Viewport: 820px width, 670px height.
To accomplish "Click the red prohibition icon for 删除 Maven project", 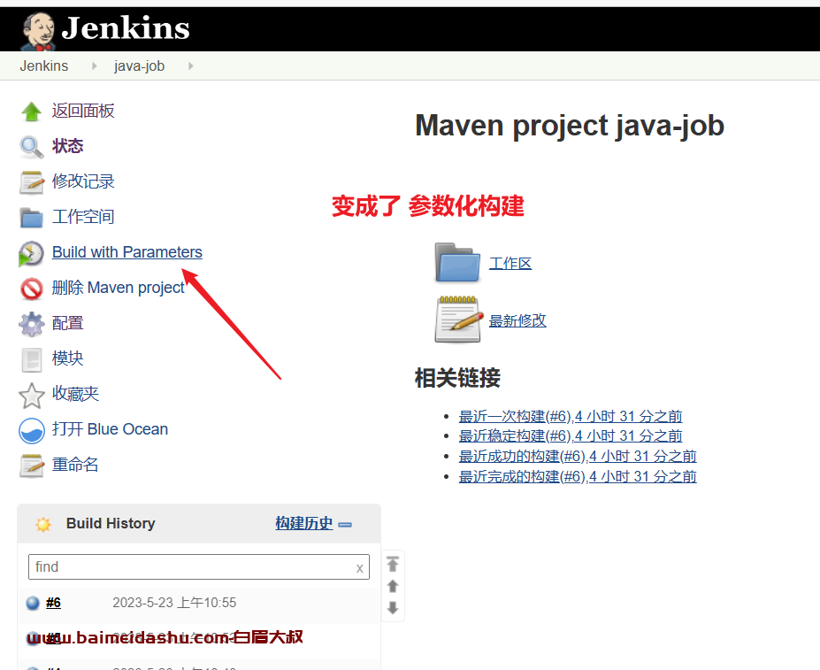I will (x=31, y=289).
